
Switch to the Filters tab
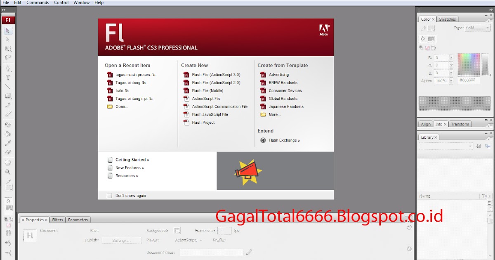(58, 220)
